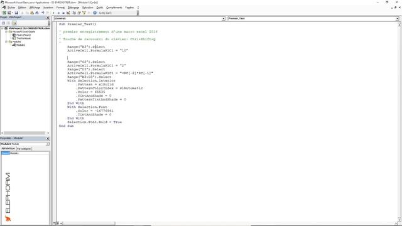The height and width of the screenshot is (226, 402).
Task: Open the ? help menu
Action: click(138, 8)
